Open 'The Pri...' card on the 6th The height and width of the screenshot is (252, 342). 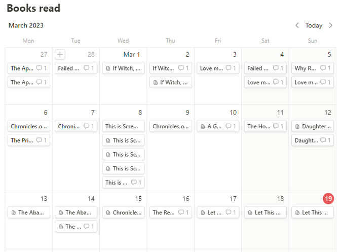[x=22, y=140]
